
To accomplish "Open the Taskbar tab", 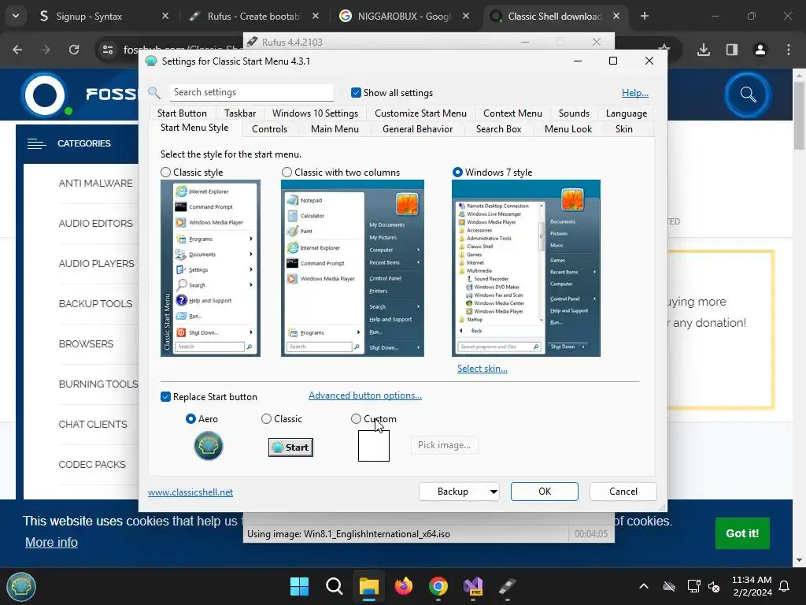I will tap(240, 113).
